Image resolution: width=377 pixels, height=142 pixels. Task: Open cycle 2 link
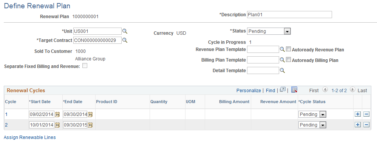[x=6, y=125]
